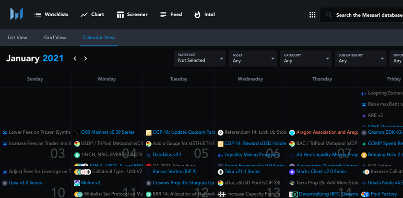Switch to Grid View tab
The image size is (403, 198).
(x=55, y=37)
